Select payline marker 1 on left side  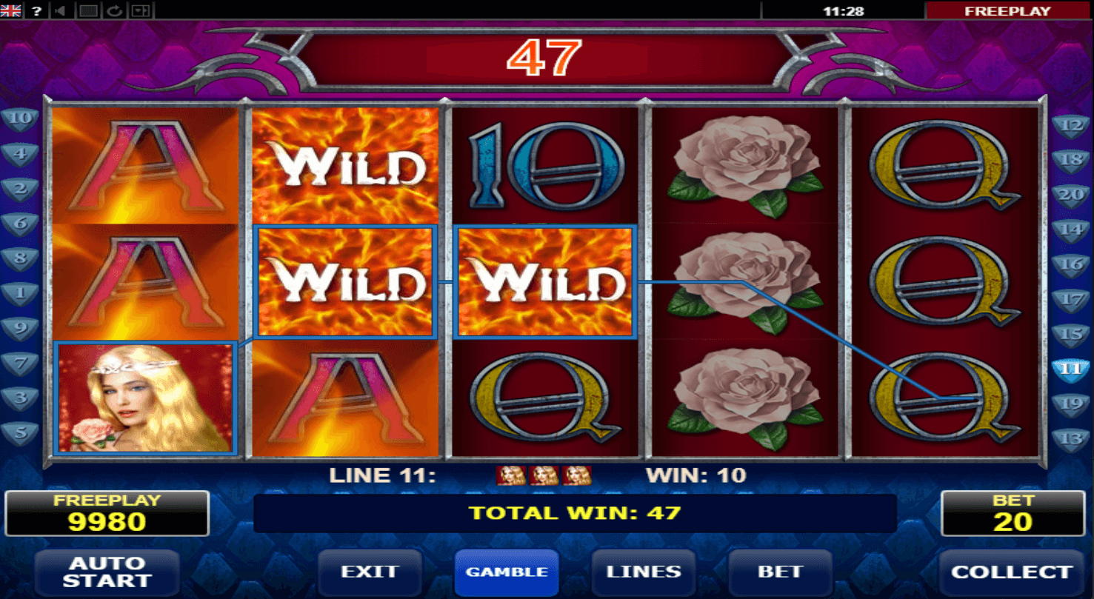(x=21, y=293)
